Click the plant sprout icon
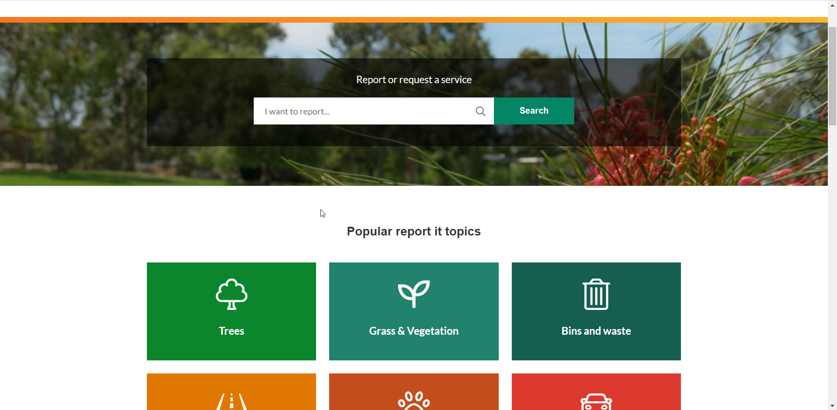The width and height of the screenshot is (837, 410). point(414,294)
